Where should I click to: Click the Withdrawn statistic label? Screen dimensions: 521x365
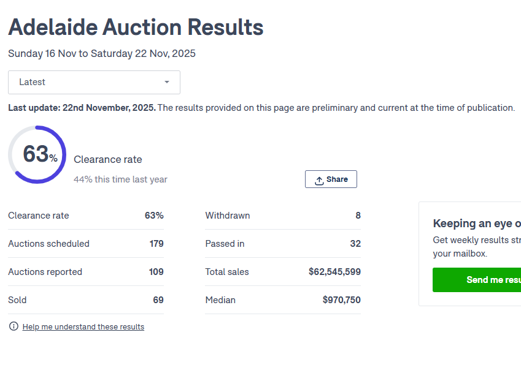228,216
